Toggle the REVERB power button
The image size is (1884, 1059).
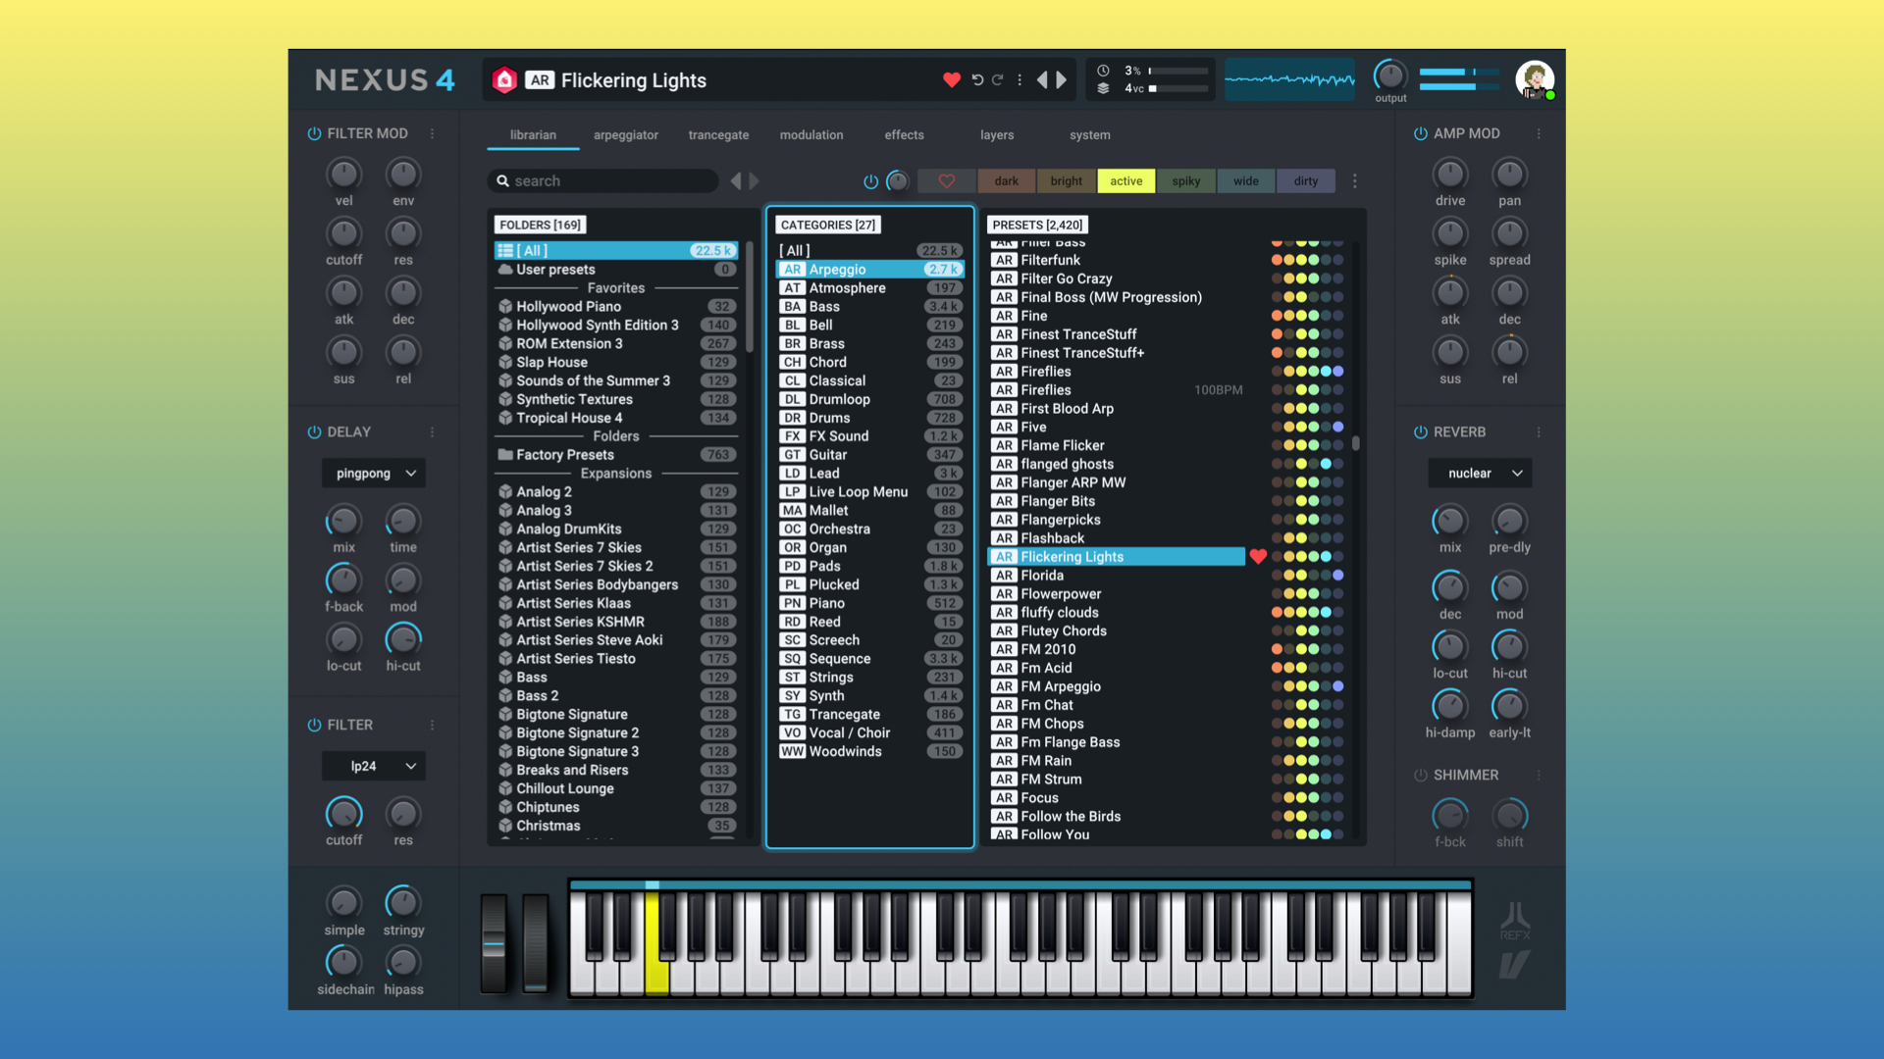click(1420, 432)
